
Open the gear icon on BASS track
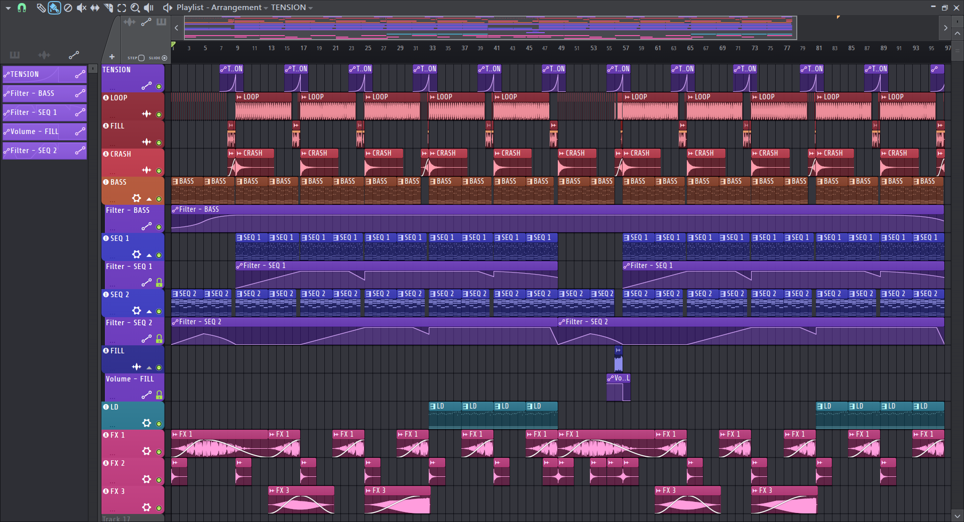pyautogui.click(x=137, y=198)
